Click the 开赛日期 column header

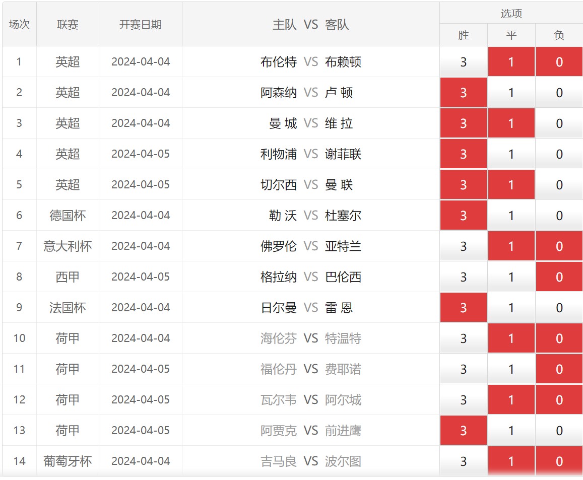141,24
